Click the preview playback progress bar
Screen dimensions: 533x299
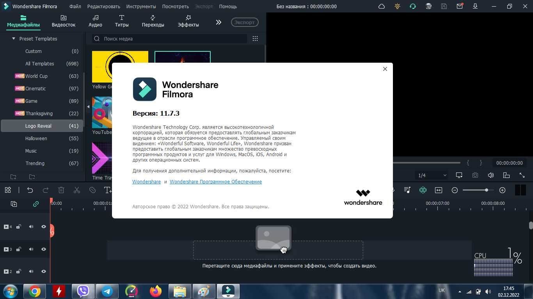click(426, 163)
